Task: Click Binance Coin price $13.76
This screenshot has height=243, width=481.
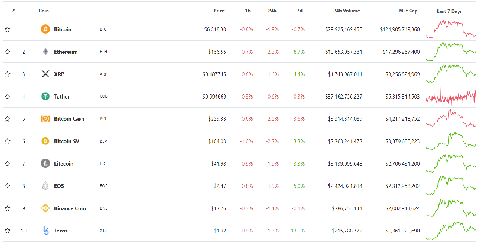Action: coord(219,208)
